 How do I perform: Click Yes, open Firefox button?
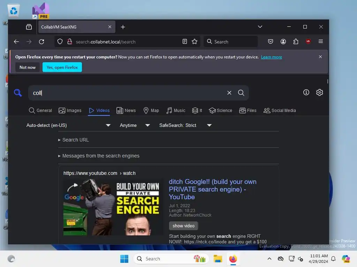pyautogui.click(x=62, y=67)
